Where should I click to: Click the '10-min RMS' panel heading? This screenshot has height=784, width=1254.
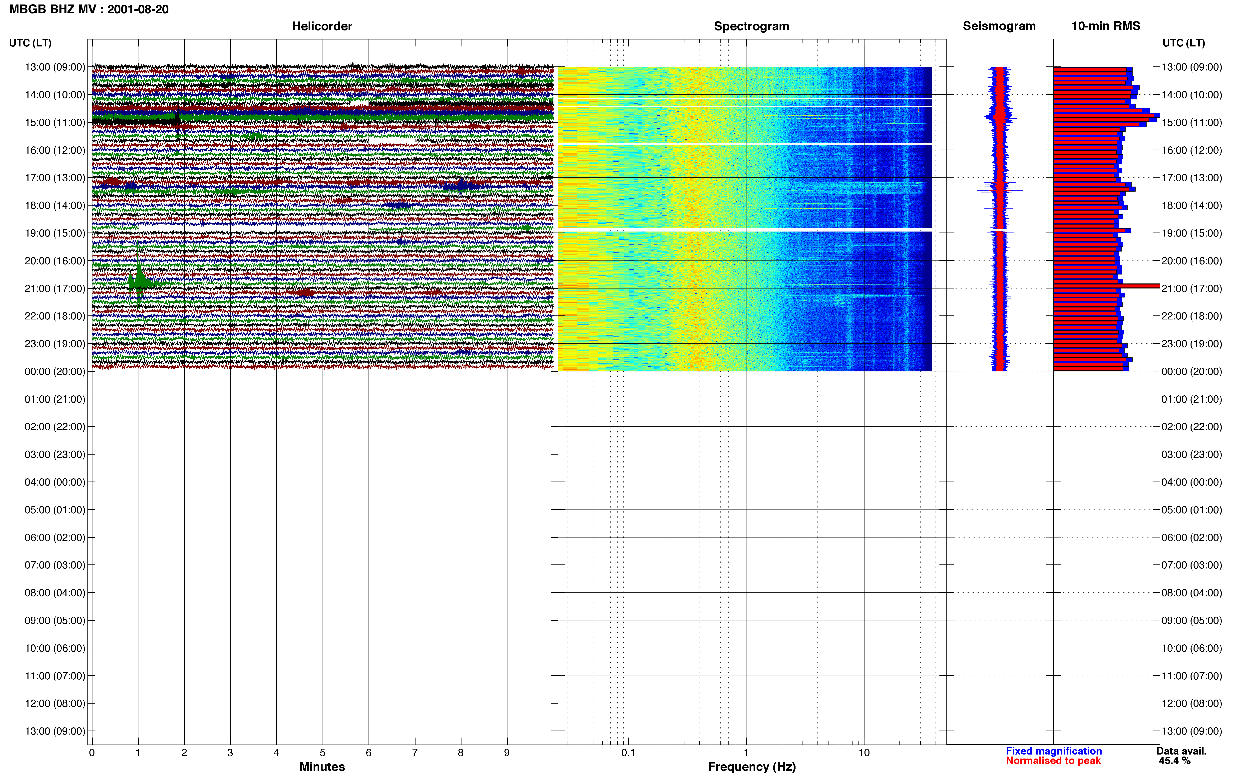tap(1106, 26)
